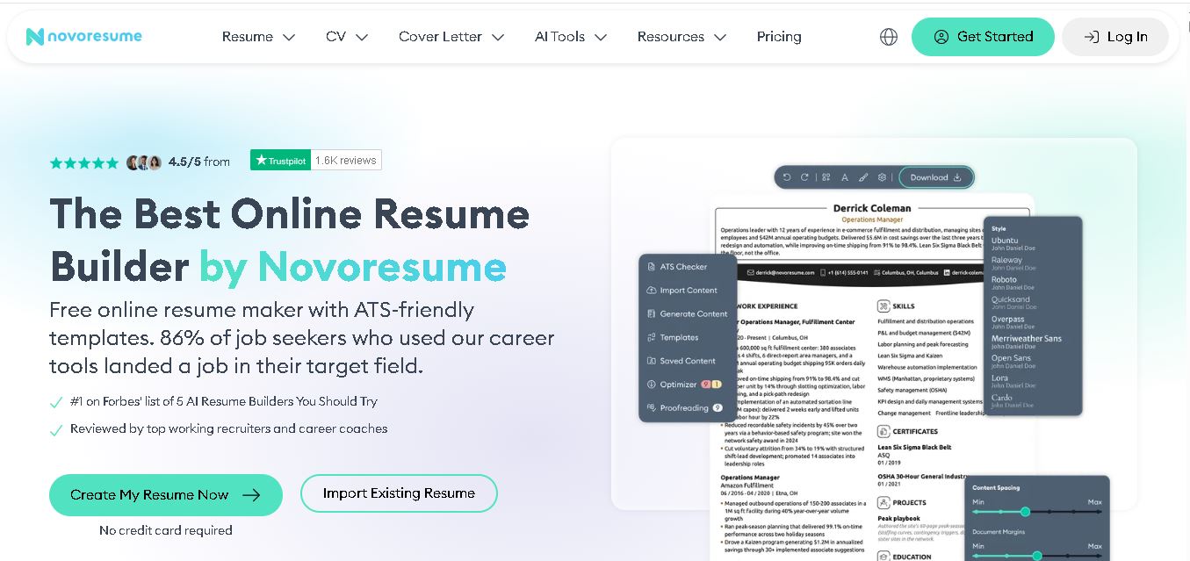Adjust the Document Margins slider handle
Image resolution: width=1190 pixels, height=561 pixels.
pos(1037,555)
